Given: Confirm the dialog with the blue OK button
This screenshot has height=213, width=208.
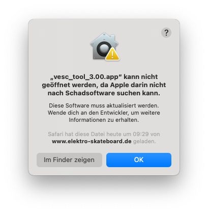Looking at the screenshot, I should tap(139, 160).
